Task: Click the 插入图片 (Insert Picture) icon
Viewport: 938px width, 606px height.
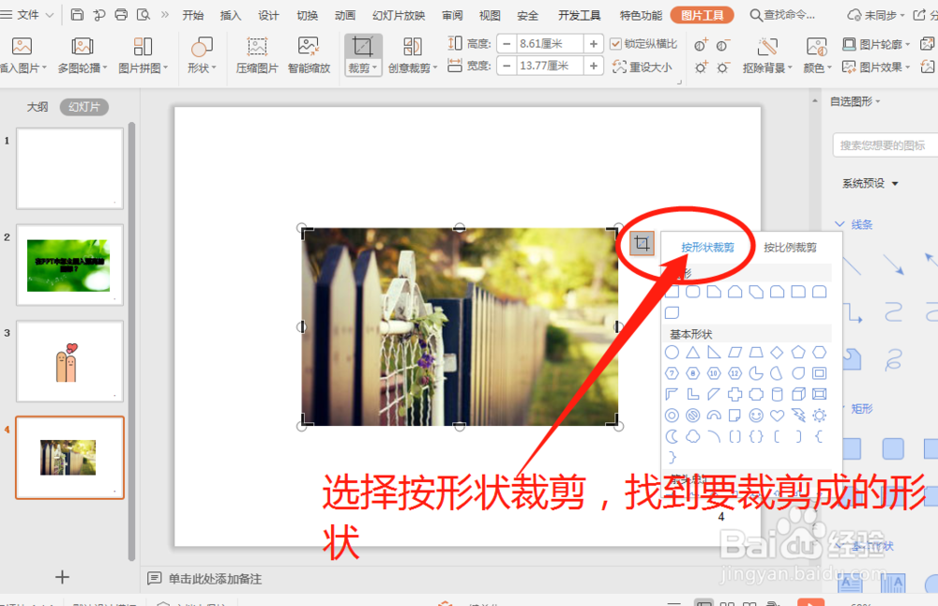Action: 21,45
